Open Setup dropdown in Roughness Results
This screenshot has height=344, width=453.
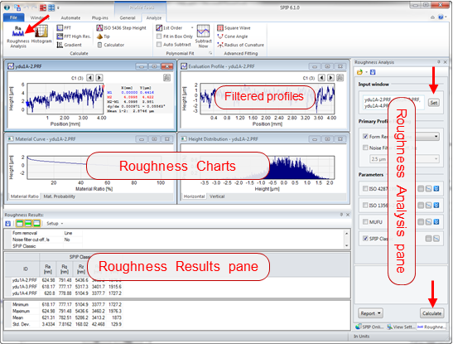click(x=55, y=224)
